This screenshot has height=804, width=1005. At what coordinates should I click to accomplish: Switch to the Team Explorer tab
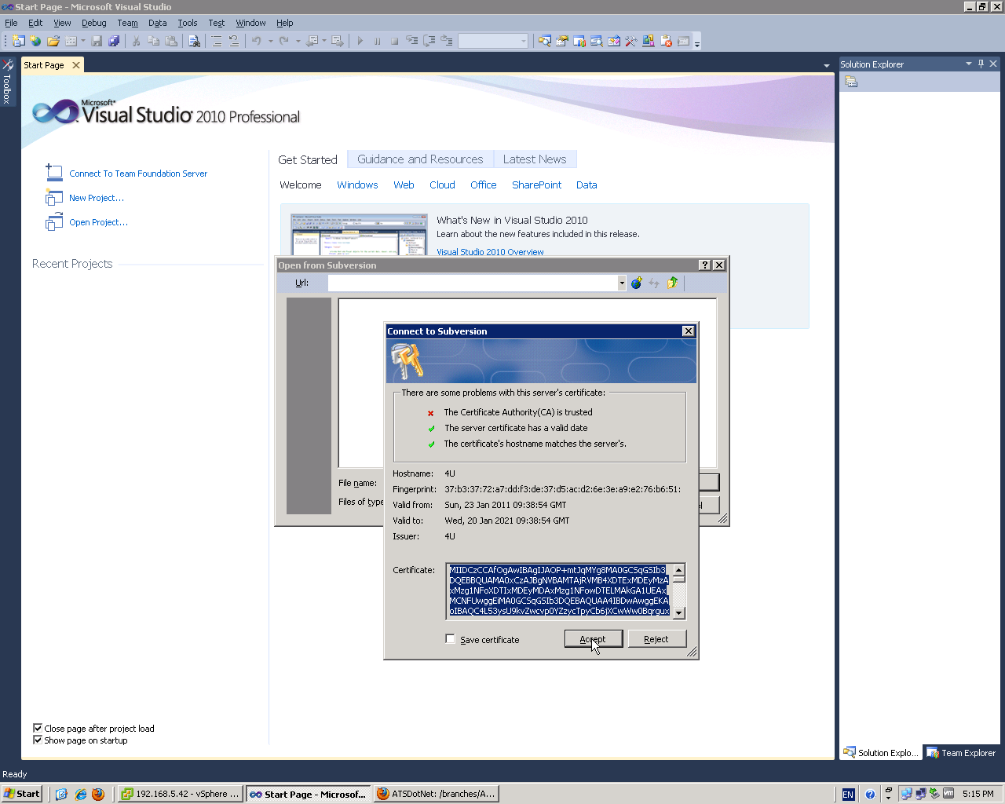(x=960, y=753)
